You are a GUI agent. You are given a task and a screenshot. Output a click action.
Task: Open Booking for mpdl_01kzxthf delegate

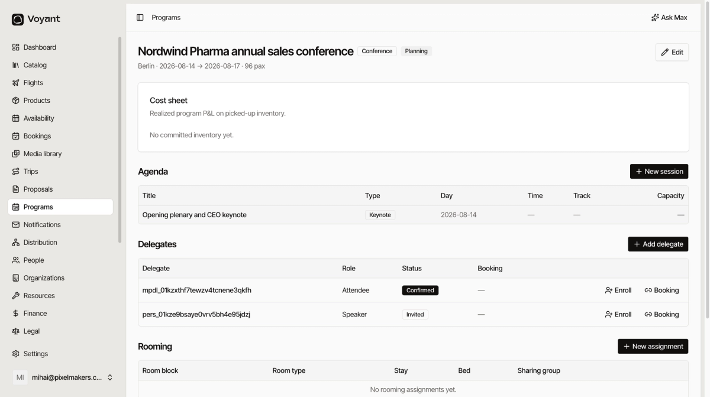(x=661, y=291)
